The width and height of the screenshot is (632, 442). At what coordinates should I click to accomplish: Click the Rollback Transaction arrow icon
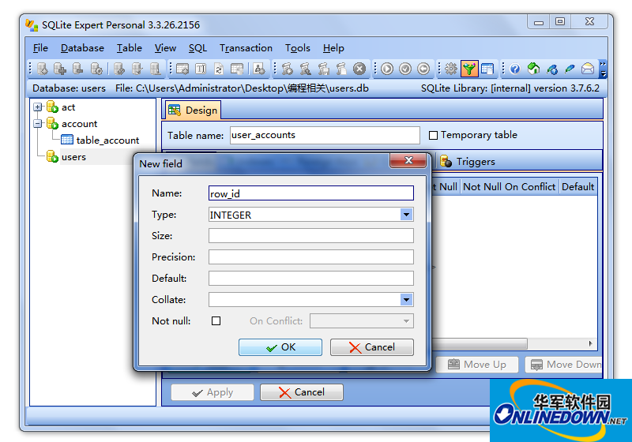pos(423,69)
